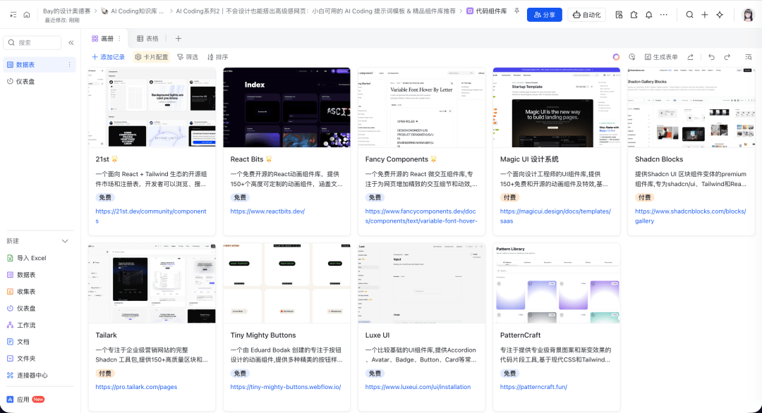This screenshot has width=762, height=413.
Task: Open the reactbits.dev link
Action: coord(267,211)
